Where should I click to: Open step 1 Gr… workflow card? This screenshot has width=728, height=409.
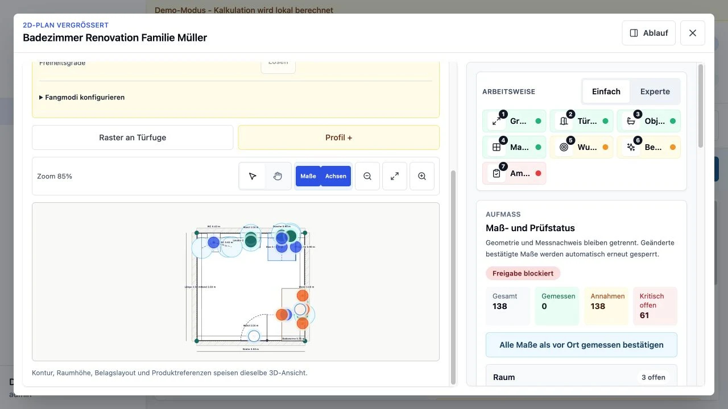coord(514,121)
